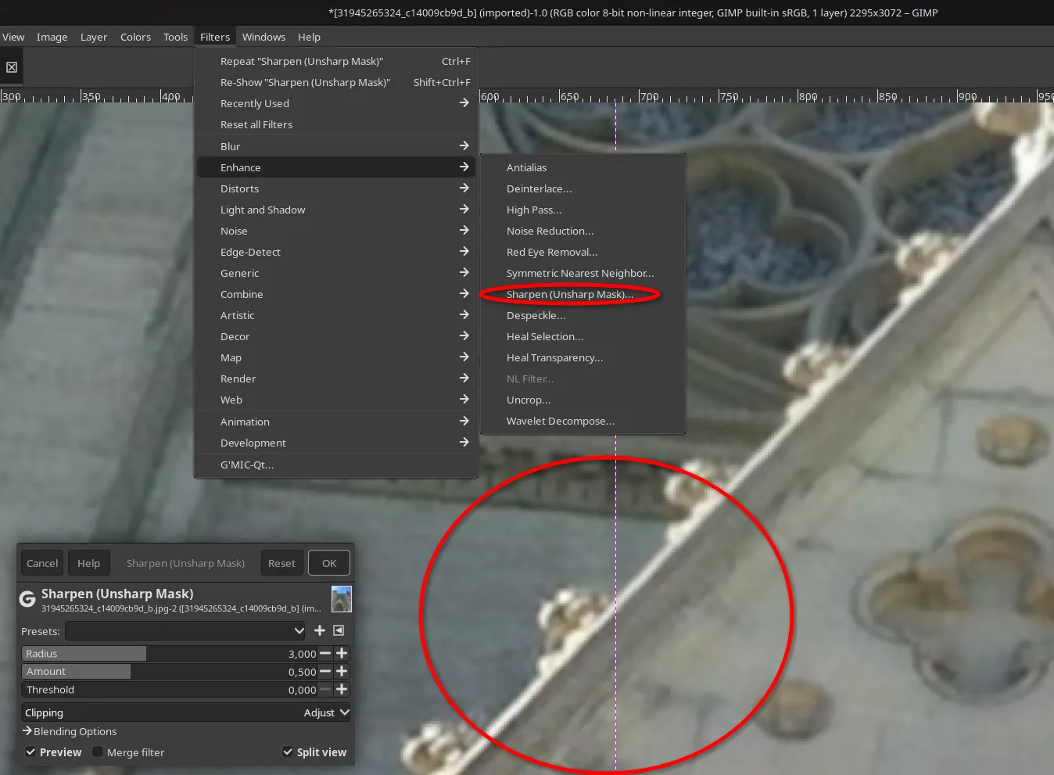Open the Tools menu
Viewport: 1054px width, 775px height.
pyautogui.click(x=175, y=37)
